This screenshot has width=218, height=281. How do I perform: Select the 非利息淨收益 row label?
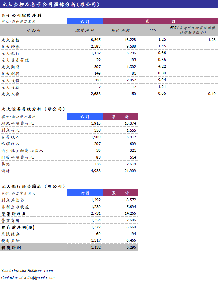pos(15,207)
